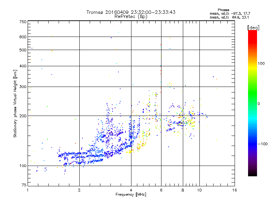Click the "mean, sd,X: 89.6, 23.1" line

(229, 17)
